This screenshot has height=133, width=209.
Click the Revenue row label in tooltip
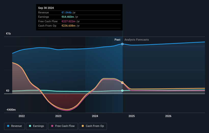click(44, 12)
